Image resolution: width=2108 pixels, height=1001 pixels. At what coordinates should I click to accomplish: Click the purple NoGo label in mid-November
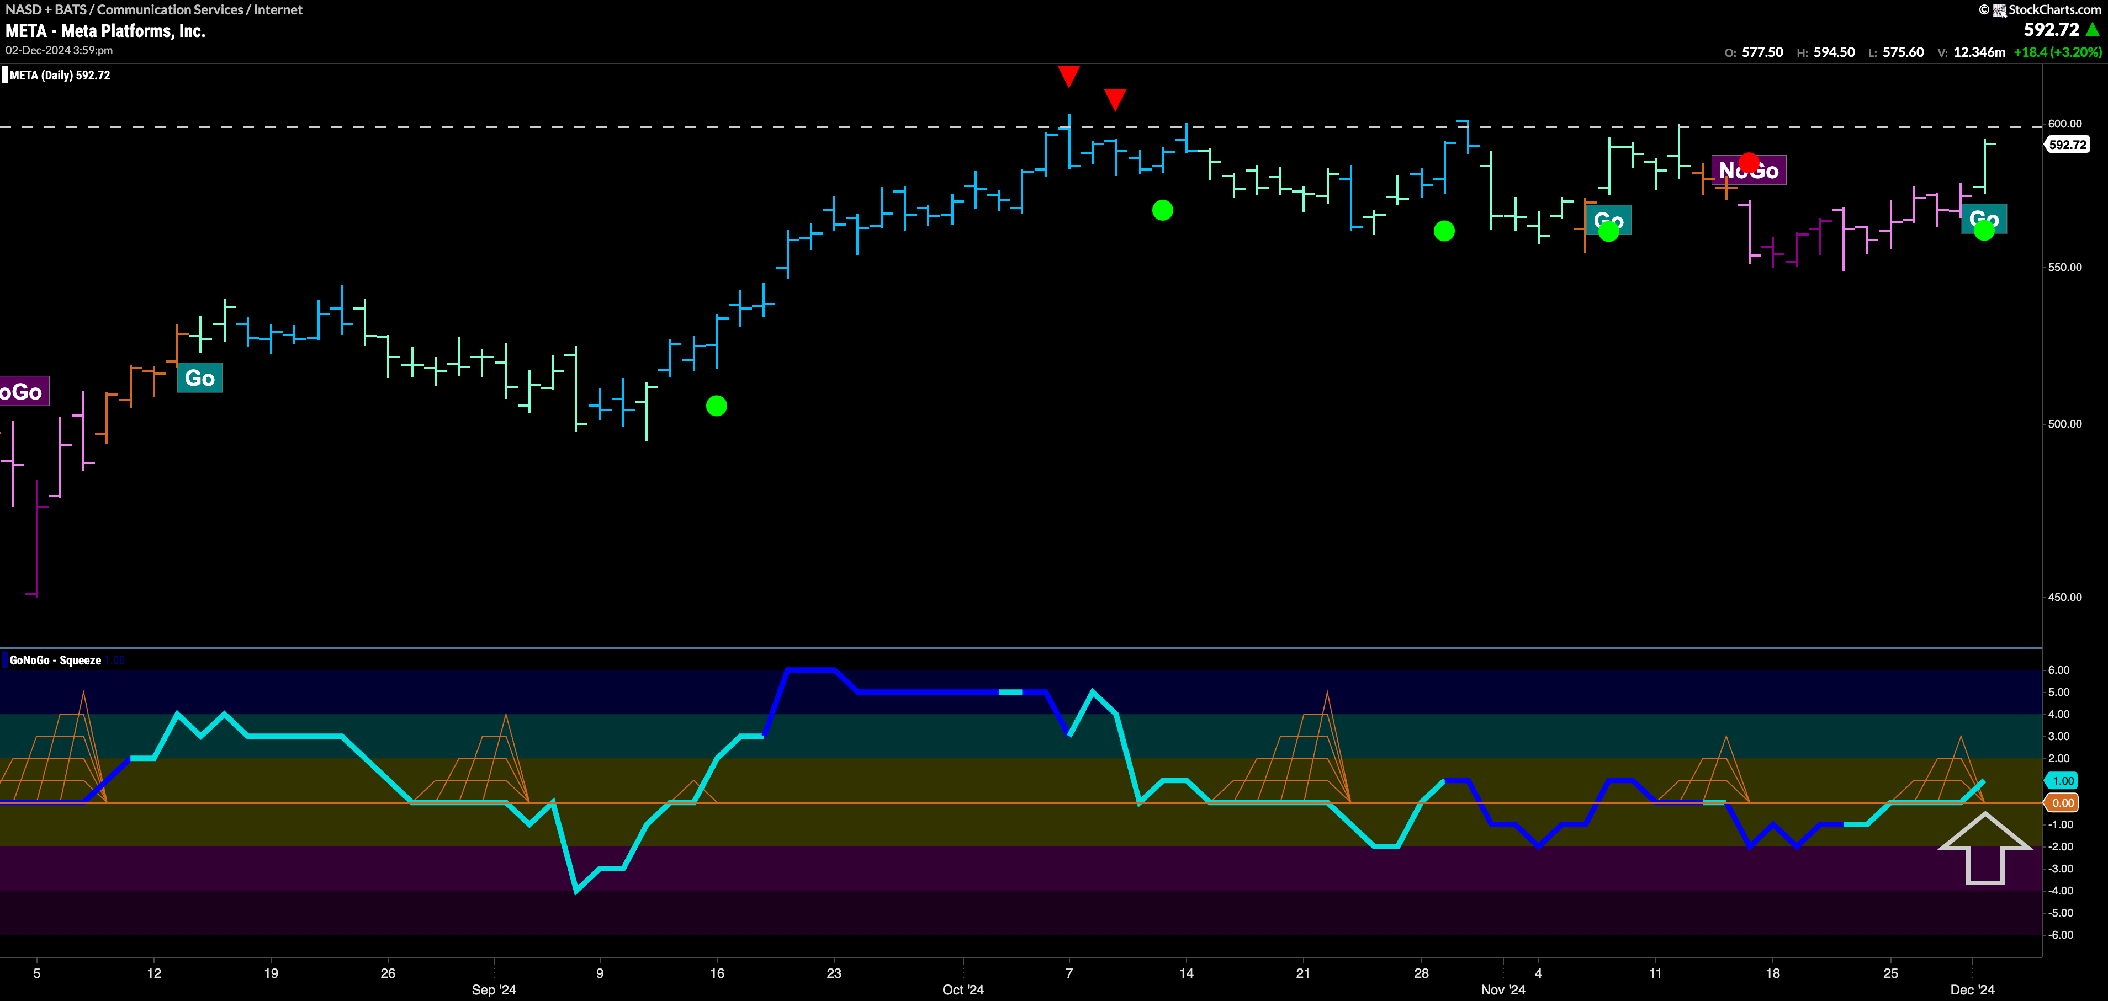(1749, 170)
